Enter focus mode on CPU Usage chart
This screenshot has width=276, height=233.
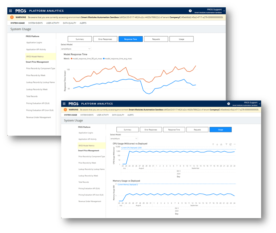click(231, 144)
